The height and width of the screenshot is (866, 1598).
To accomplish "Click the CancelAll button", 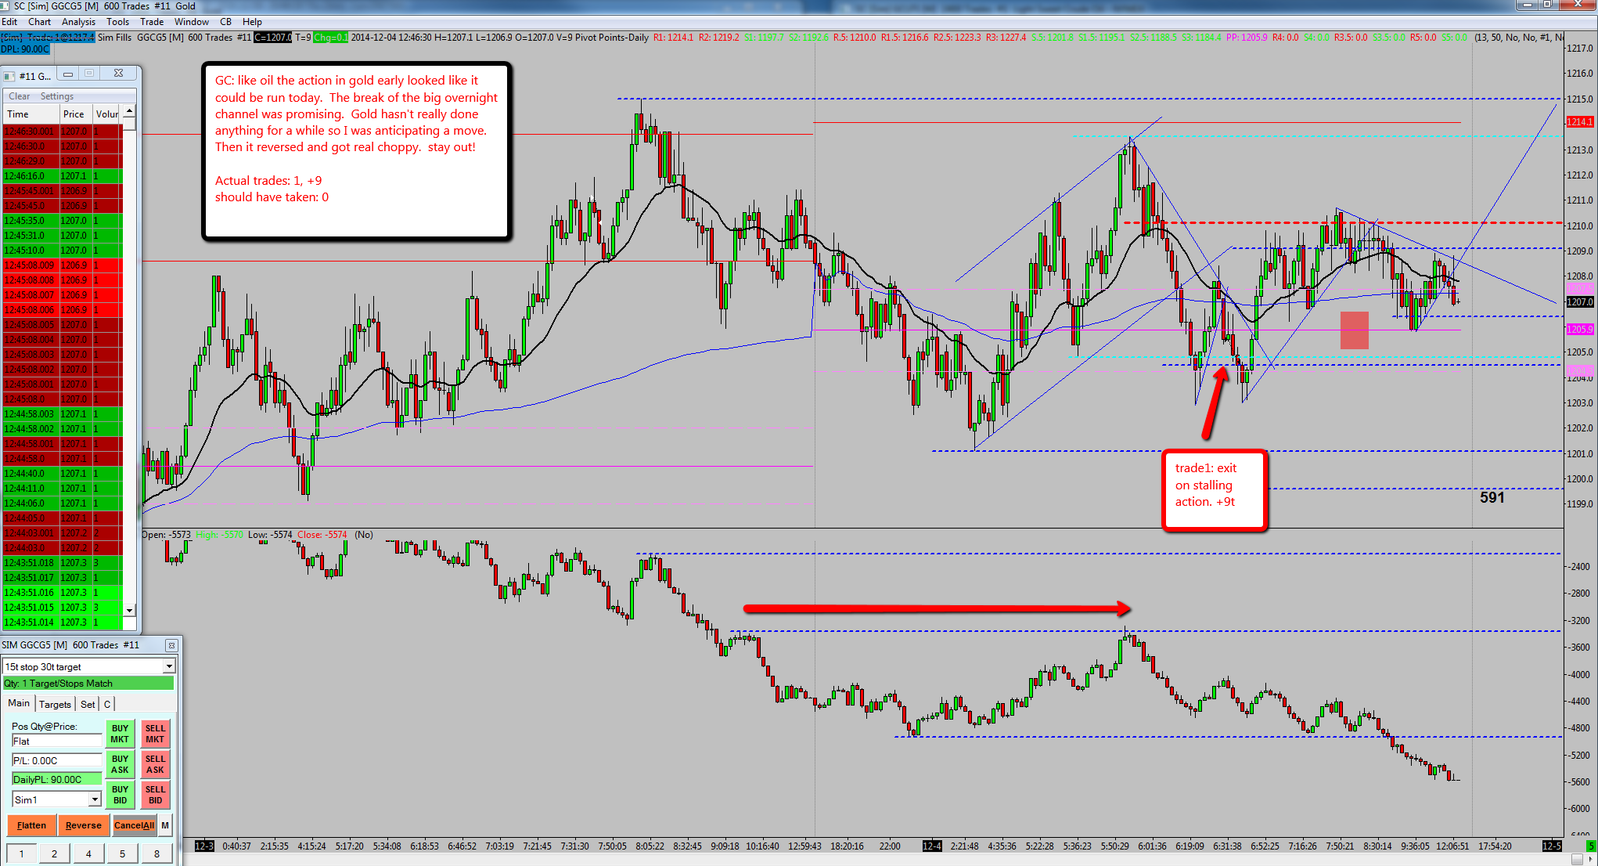I will 135,825.
